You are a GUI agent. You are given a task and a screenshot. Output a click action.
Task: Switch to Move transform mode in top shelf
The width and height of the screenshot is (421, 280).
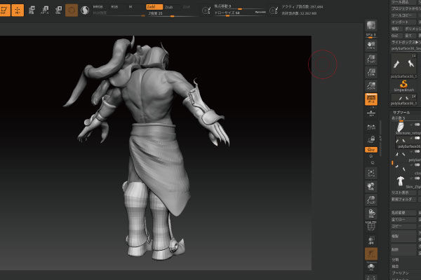(x=32, y=10)
